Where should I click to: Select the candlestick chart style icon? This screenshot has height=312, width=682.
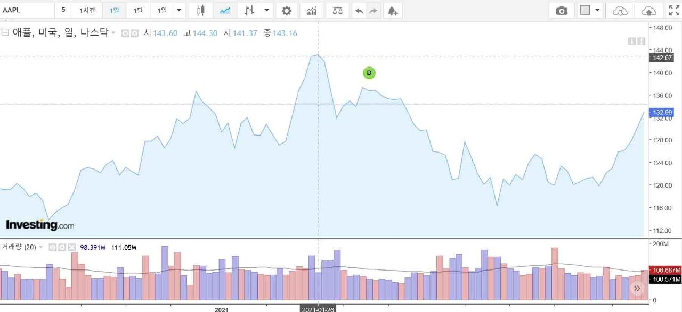(x=201, y=10)
